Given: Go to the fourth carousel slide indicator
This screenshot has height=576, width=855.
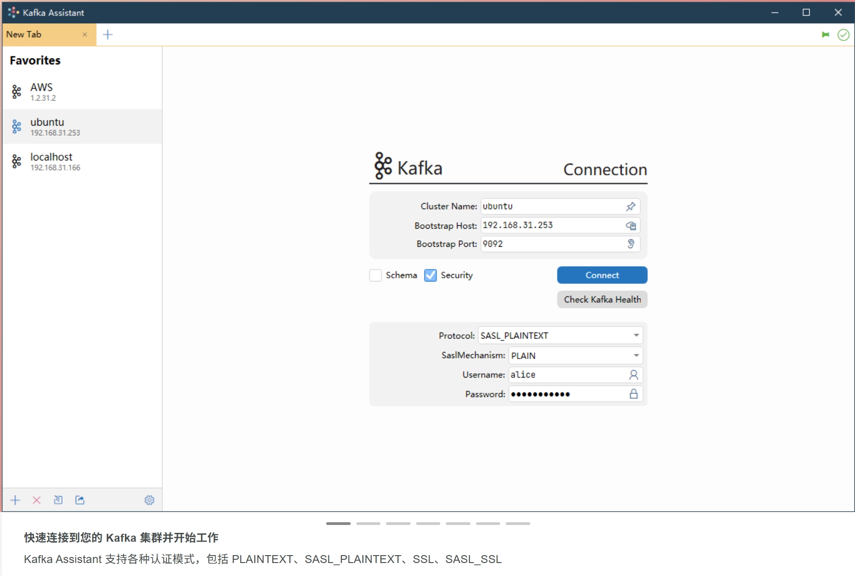Looking at the screenshot, I should [428, 524].
